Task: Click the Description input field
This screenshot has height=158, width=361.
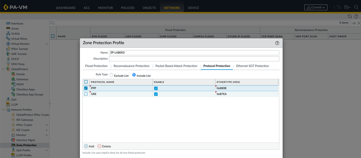Action: (194, 59)
